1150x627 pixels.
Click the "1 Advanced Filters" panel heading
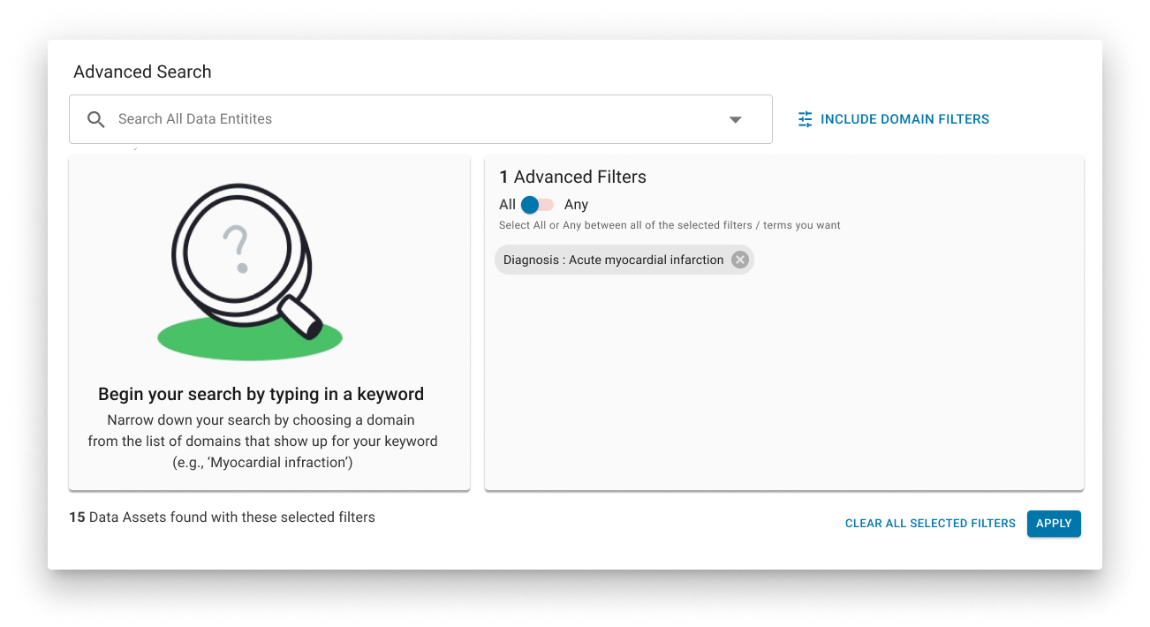572,177
